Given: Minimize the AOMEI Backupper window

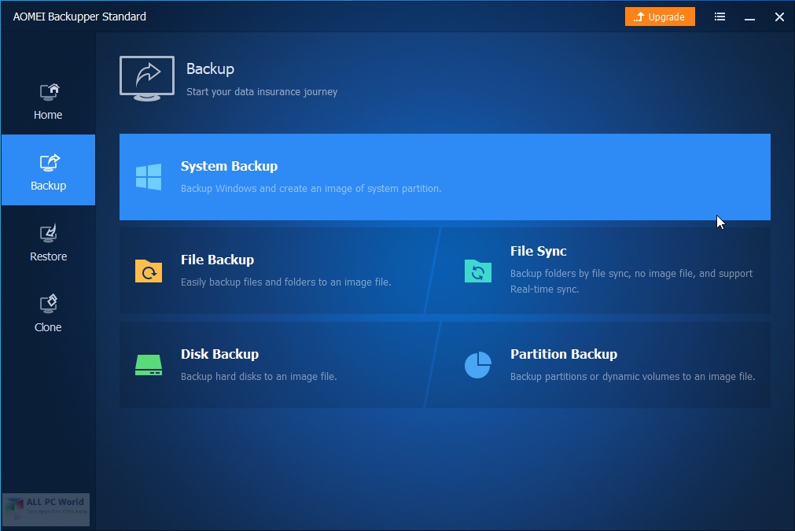Looking at the screenshot, I should (750, 17).
